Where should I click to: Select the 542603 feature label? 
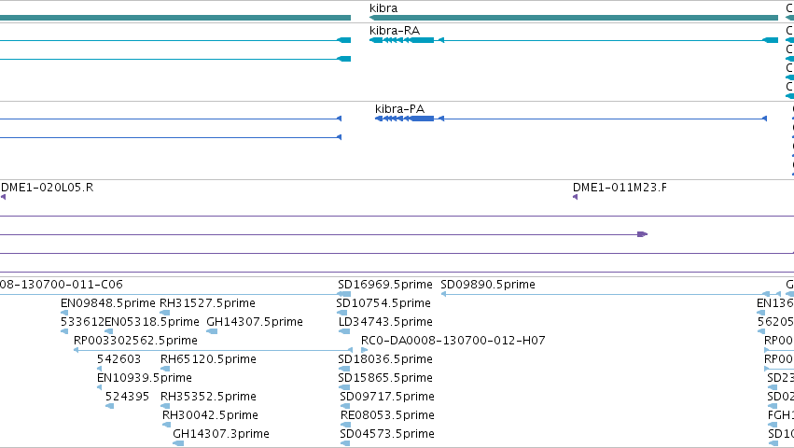pos(119,359)
